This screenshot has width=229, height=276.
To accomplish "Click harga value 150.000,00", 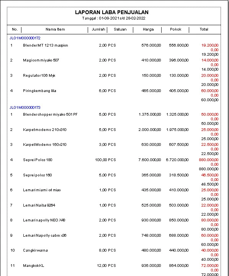I will tap(151, 76).
